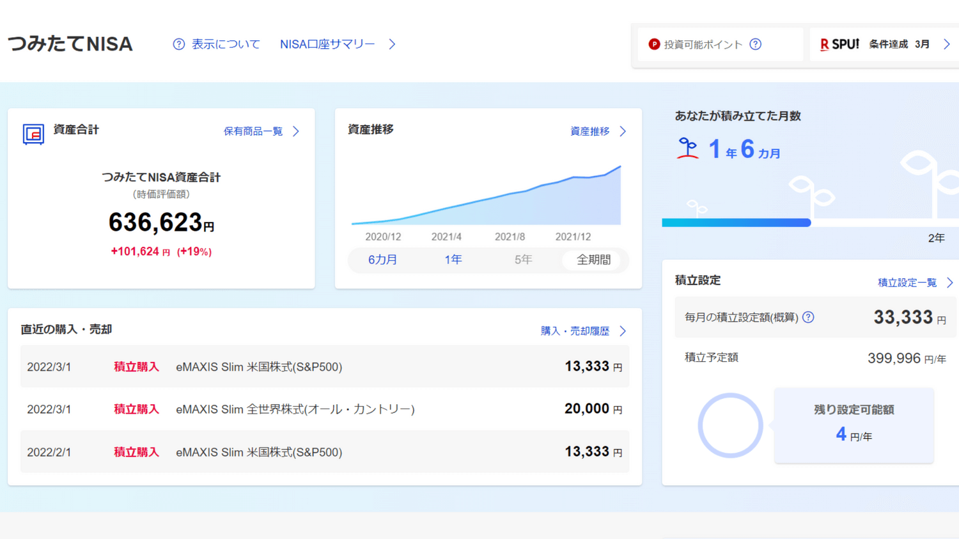Screen dimensions: 959x539
Task: Click the question mark icon beside 表示について
Action: 179,44
